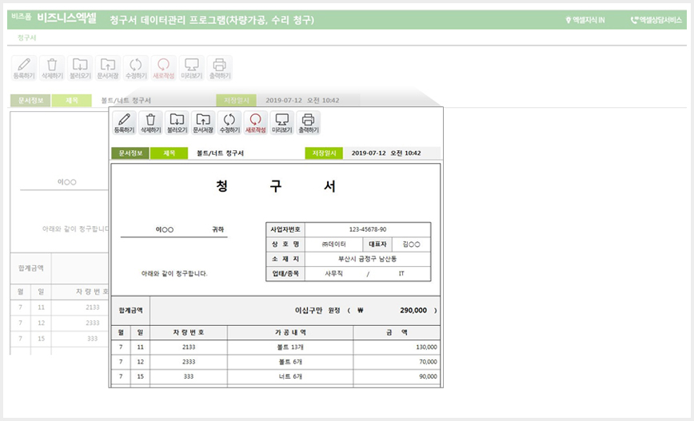Screen dimensions: 694x421
Task: Click 대표자 label cell
Action: pyautogui.click(x=377, y=244)
